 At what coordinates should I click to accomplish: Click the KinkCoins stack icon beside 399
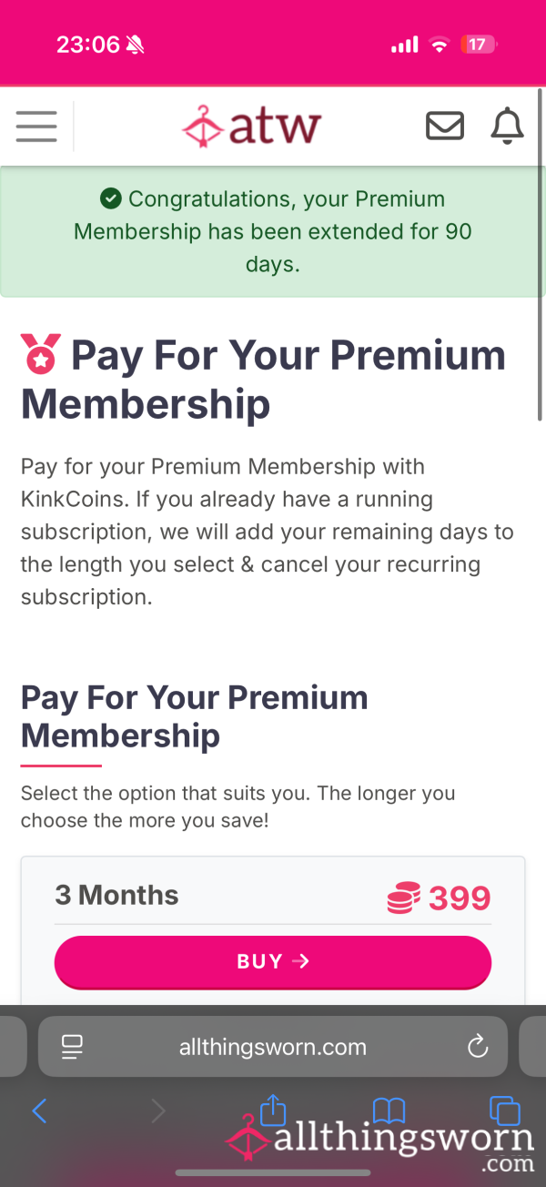403,898
